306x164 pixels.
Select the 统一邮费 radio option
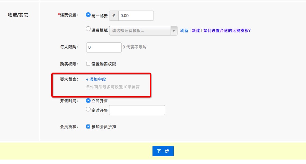click(88, 15)
